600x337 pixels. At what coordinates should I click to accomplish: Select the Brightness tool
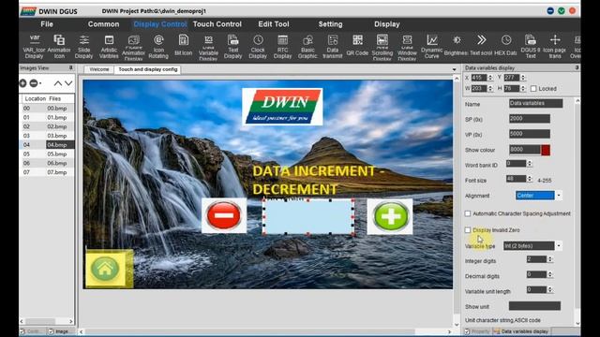pos(457,46)
